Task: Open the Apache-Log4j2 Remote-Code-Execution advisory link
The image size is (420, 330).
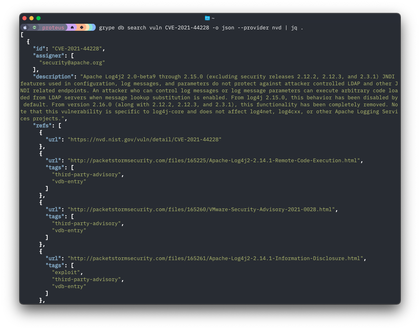Action: click(213, 160)
